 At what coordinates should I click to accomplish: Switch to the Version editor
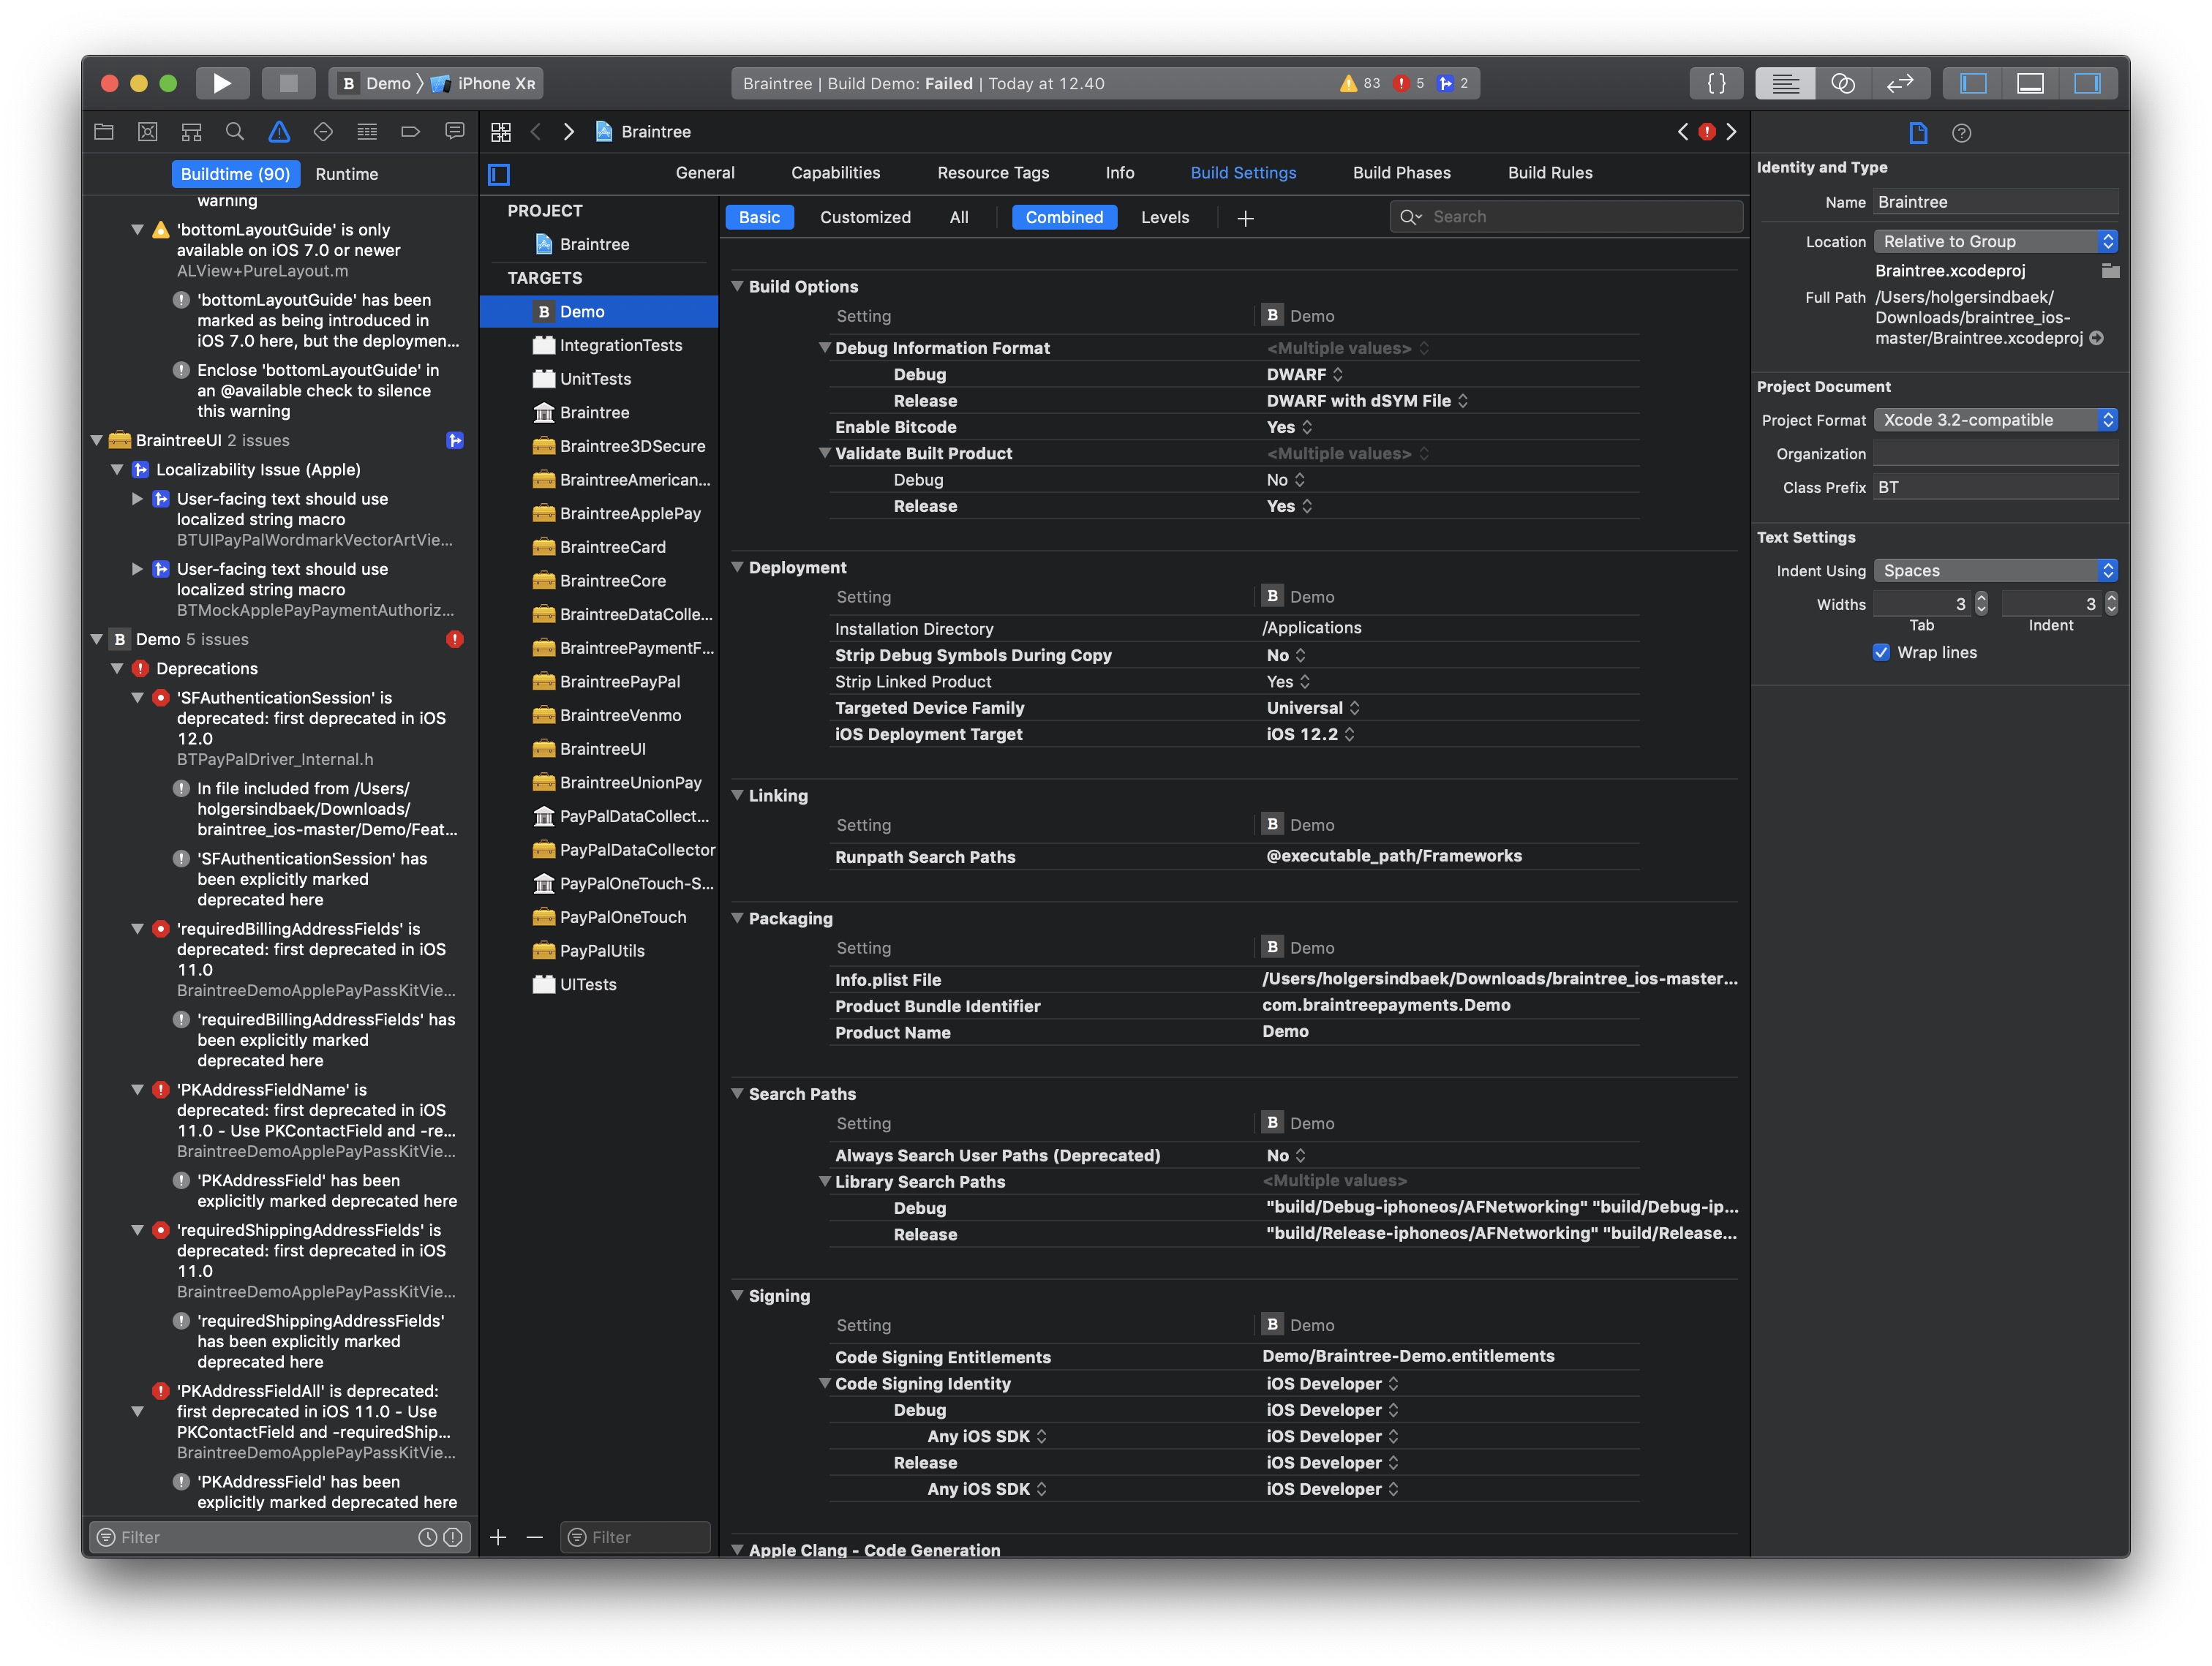(x=1900, y=83)
